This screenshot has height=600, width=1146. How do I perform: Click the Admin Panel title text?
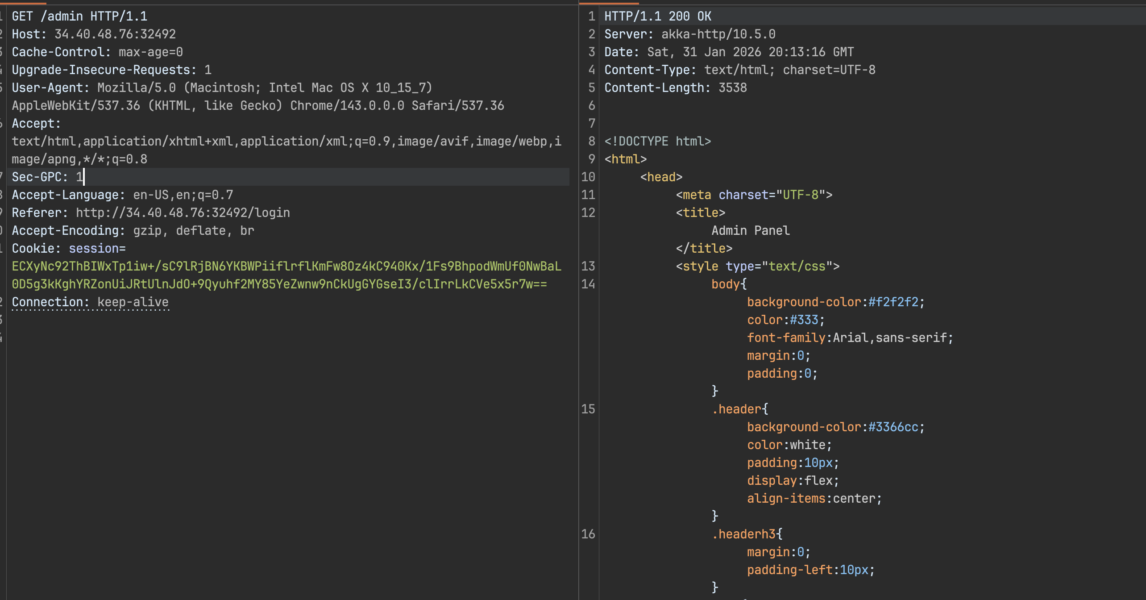tap(751, 231)
